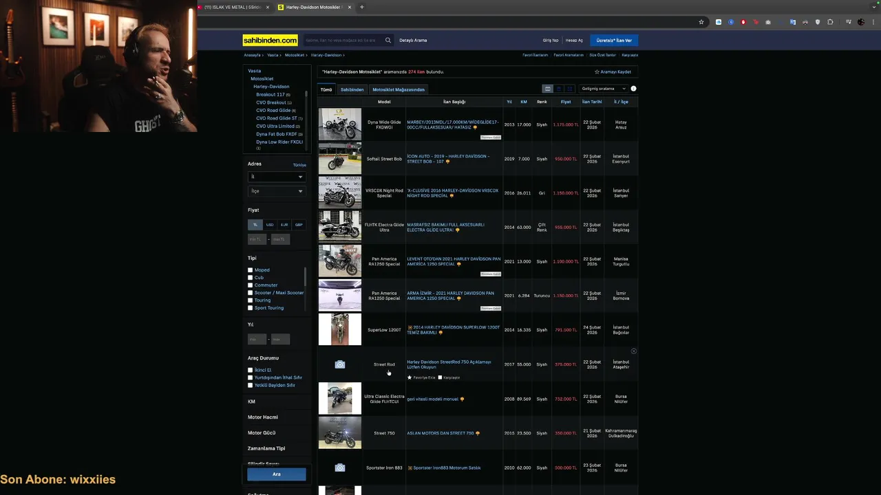
Task: Sort by İlan Tarihi column header
Action: tap(592, 102)
